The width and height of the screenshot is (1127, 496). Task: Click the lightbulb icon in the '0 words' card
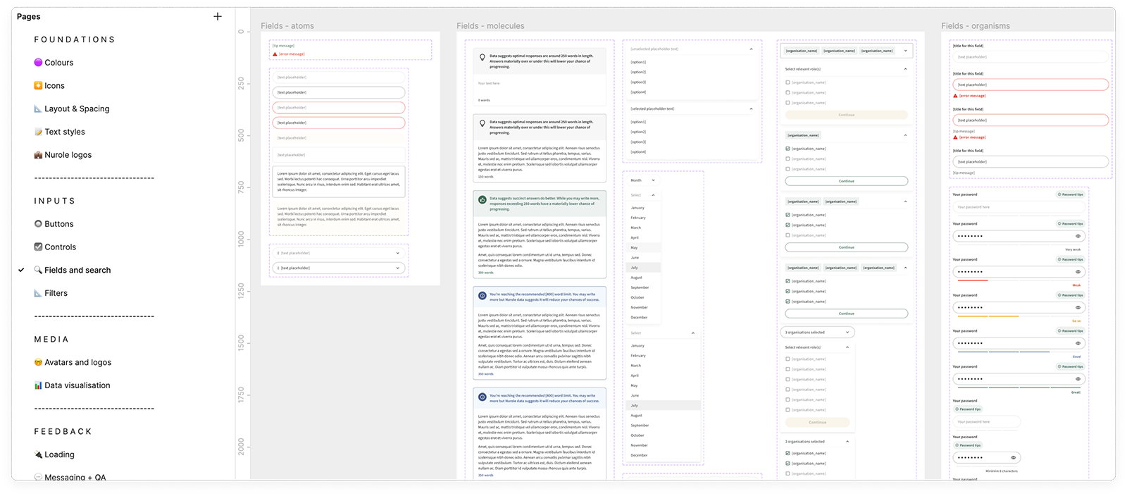point(482,57)
